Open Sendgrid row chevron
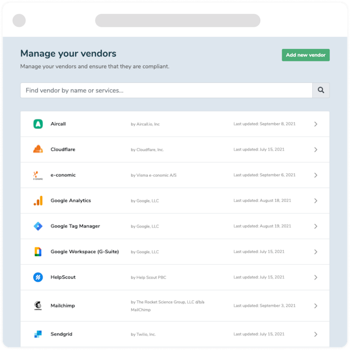350x350 pixels. tap(316, 334)
